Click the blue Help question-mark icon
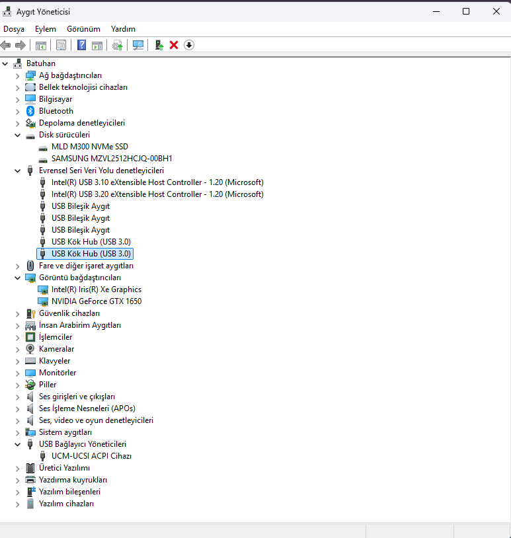This screenshot has height=538, width=511. [82, 45]
